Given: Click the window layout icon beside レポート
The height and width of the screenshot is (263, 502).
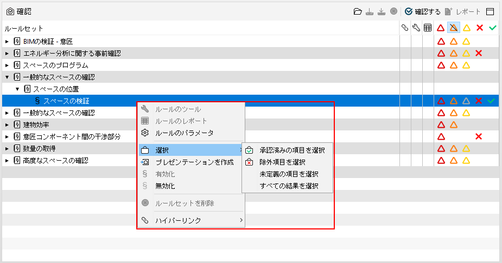Looking at the screenshot, I should pyautogui.click(x=490, y=11).
